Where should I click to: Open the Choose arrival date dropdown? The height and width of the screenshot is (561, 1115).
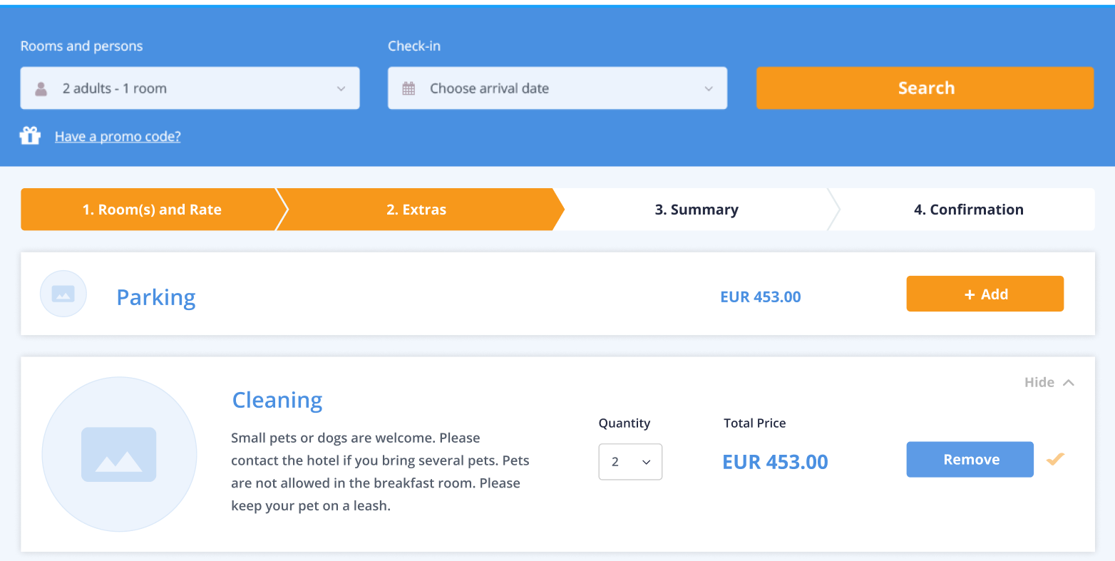(557, 88)
